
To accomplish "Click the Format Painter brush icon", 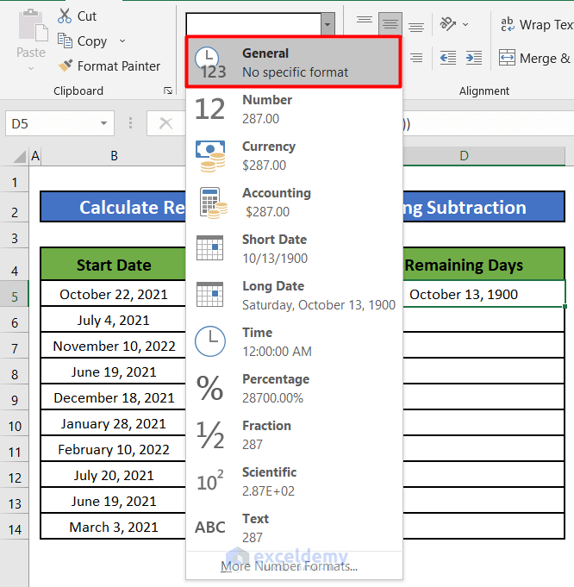I will click(66, 66).
